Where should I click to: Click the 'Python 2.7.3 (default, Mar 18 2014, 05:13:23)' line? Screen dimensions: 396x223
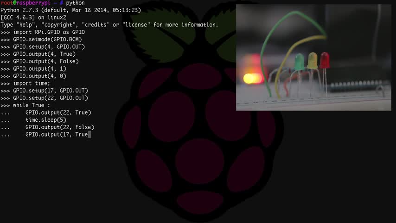click(x=70, y=10)
